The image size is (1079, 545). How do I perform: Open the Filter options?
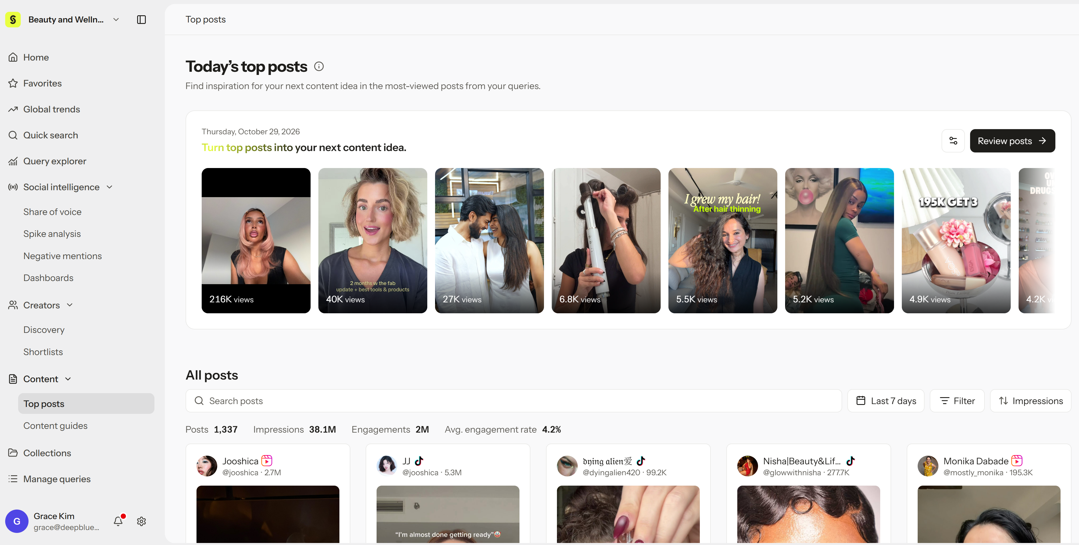coord(957,401)
